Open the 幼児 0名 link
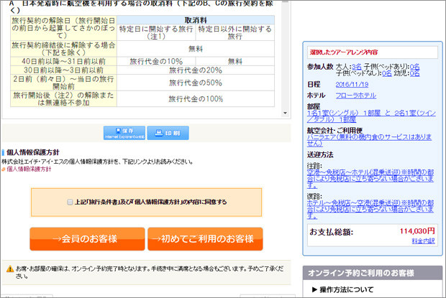 pos(416,73)
